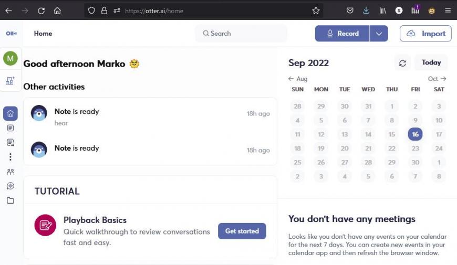Click the Otter logo in the top corner

(x=12, y=34)
